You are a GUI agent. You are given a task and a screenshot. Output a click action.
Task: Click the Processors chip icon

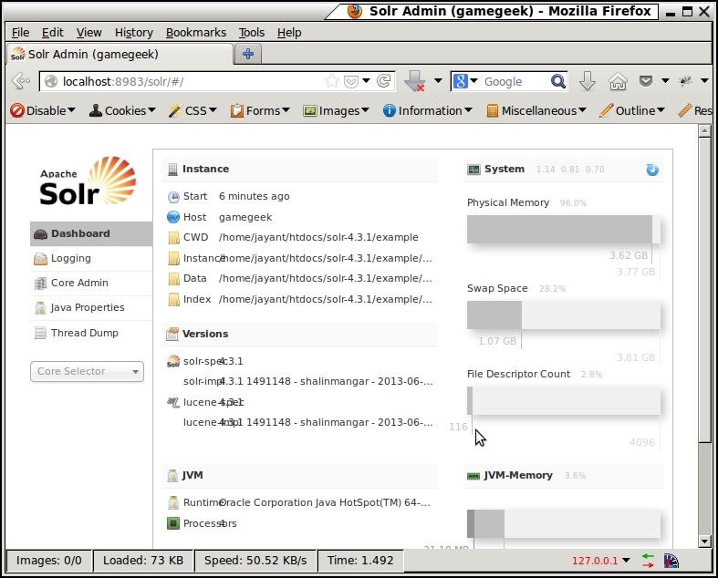tap(173, 523)
